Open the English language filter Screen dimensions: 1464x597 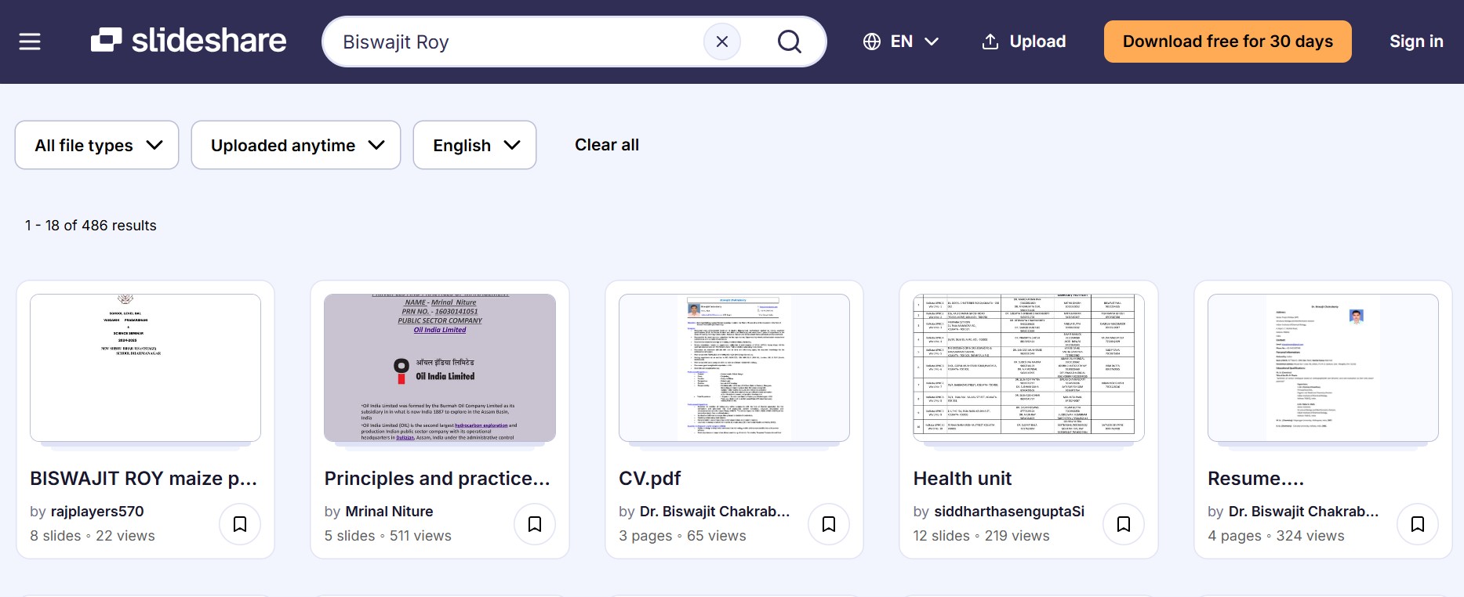point(474,145)
